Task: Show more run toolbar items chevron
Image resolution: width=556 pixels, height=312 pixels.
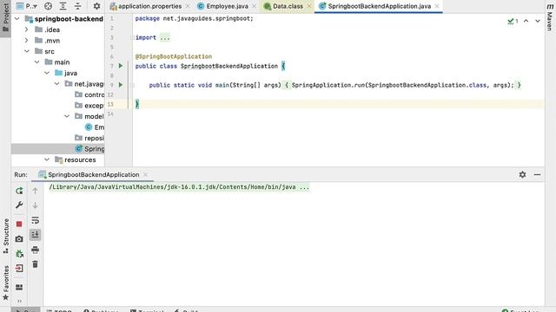Action: pyautogui.click(x=19, y=301)
